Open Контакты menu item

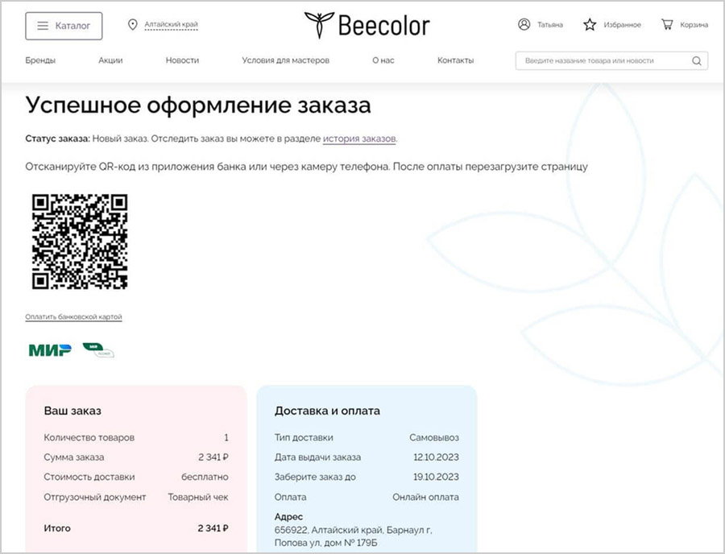(455, 60)
